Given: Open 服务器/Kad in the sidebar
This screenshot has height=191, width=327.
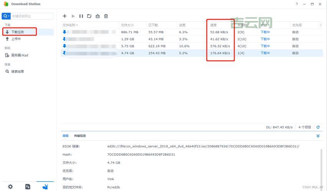Looking at the screenshot, I should pyautogui.click(x=19, y=55).
